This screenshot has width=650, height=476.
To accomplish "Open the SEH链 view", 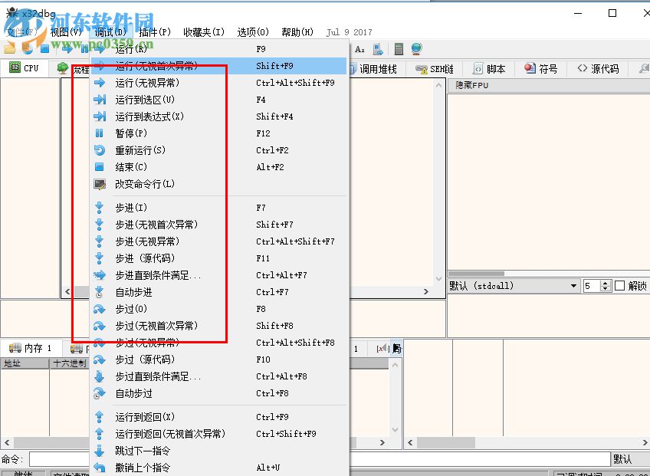I will (434, 67).
